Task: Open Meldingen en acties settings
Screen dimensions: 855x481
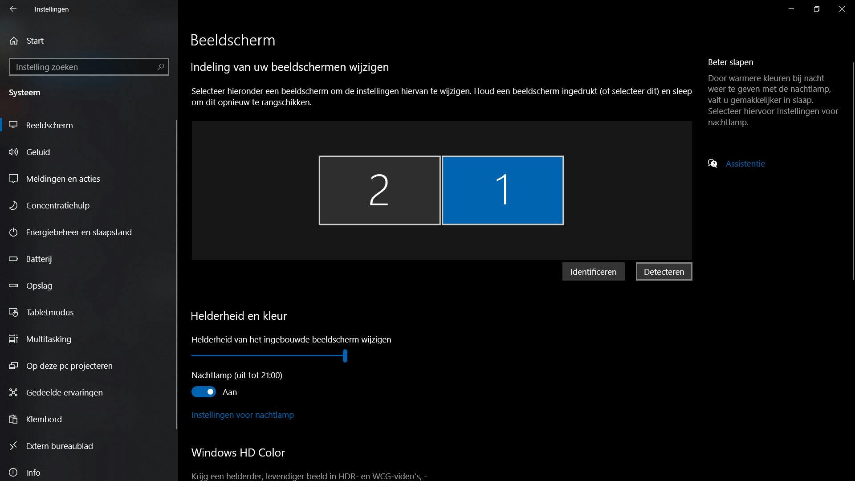Action: coord(63,179)
